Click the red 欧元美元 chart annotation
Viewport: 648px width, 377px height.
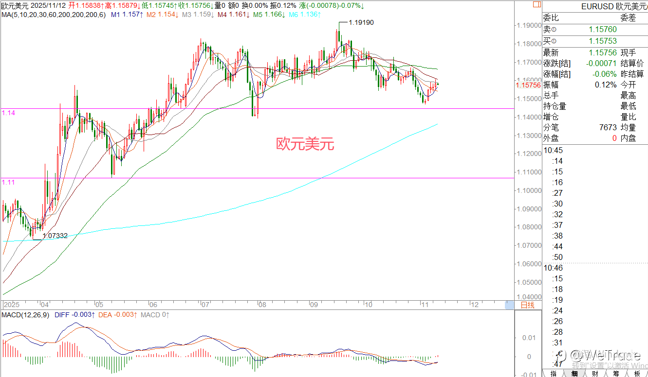[305, 144]
